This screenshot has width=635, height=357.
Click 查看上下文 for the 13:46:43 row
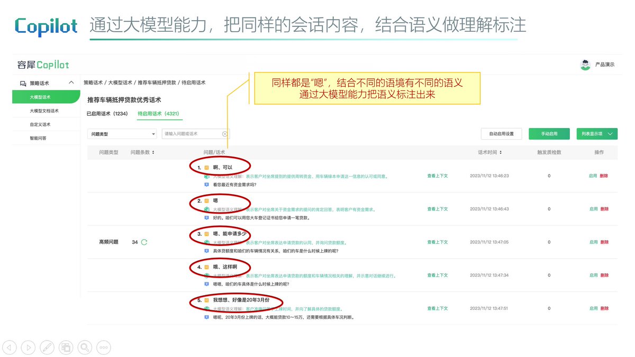438,209
